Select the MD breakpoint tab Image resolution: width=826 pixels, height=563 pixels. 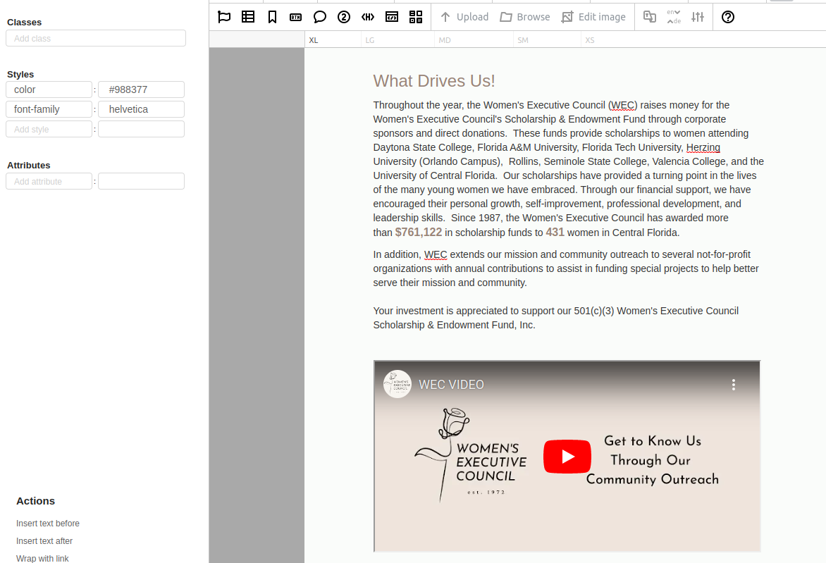445,40
